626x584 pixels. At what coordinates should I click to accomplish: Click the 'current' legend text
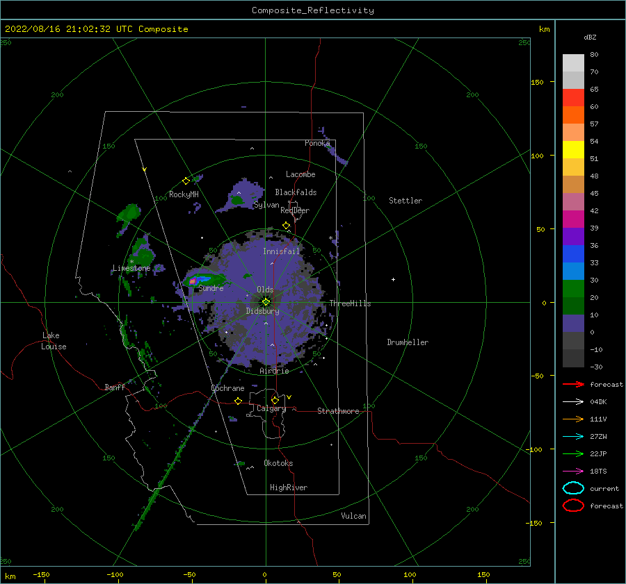[604, 488]
